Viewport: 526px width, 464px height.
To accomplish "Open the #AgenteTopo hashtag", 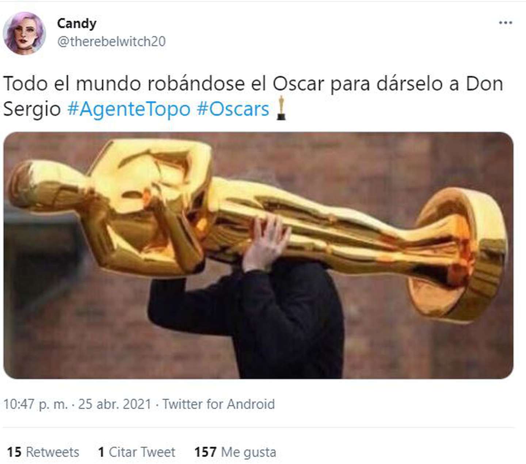I will coord(129,109).
